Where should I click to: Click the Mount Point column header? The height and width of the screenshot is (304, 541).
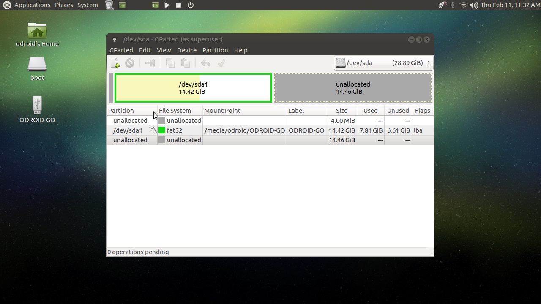point(222,111)
